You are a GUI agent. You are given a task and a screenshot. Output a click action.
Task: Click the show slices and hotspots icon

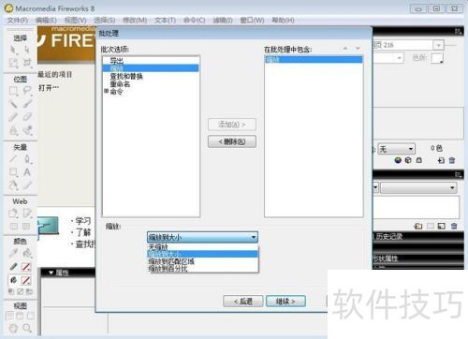pos(26,227)
